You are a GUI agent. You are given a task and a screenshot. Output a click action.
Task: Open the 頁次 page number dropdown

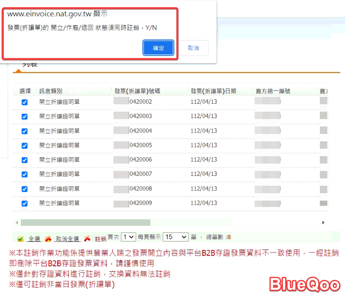[128, 237]
